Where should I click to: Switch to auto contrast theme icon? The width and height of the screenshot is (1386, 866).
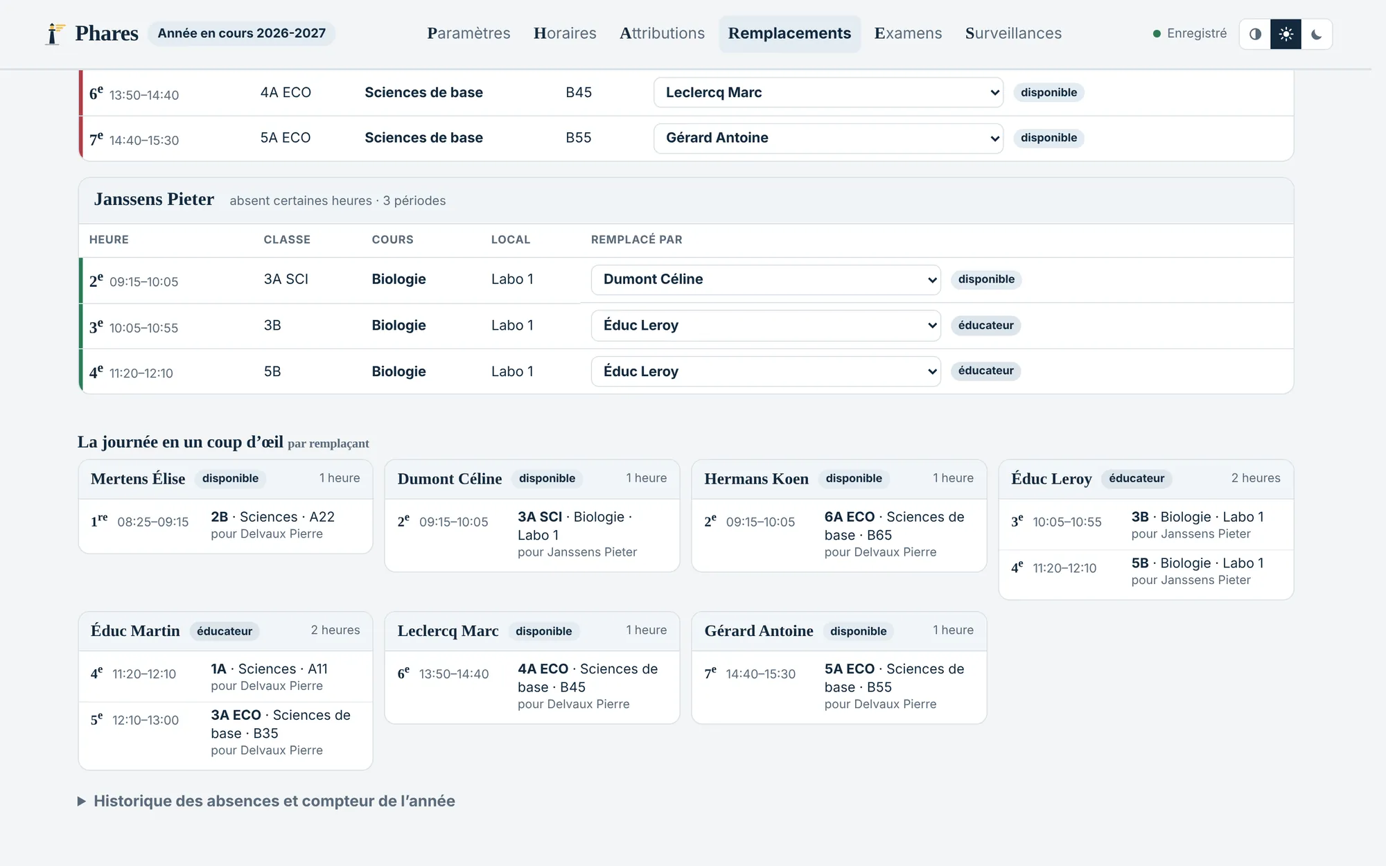point(1255,34)
